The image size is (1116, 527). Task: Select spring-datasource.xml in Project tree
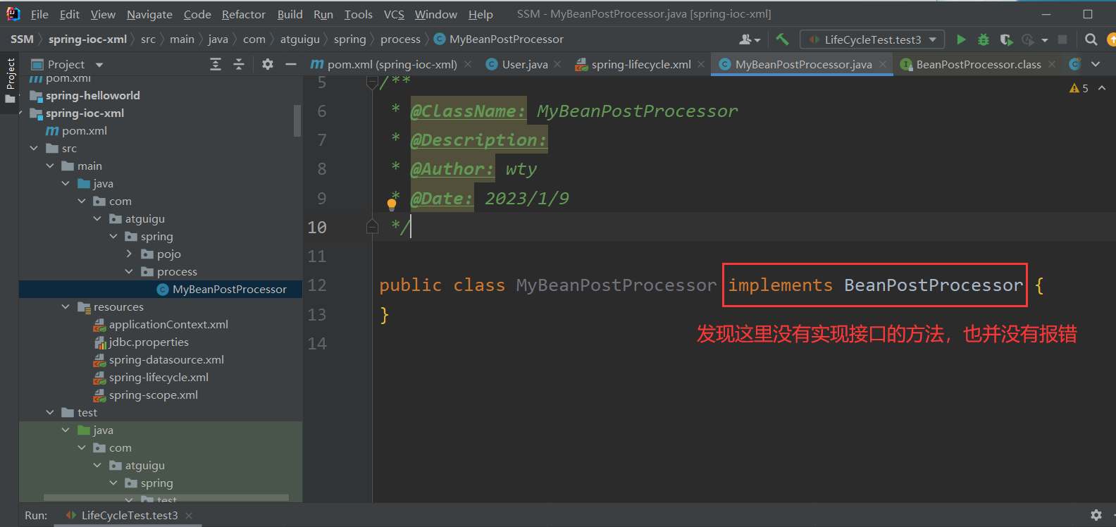[166, 359]
